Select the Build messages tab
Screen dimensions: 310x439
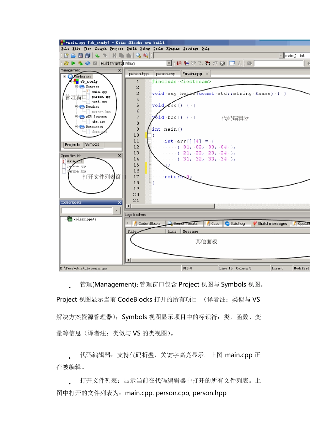pos(270,223)
